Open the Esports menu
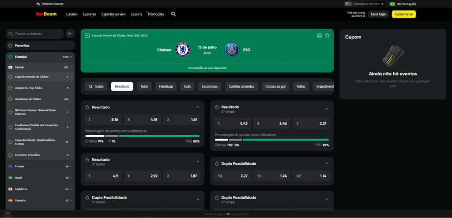This screenshot has height=218, width=452. (137, 14)
